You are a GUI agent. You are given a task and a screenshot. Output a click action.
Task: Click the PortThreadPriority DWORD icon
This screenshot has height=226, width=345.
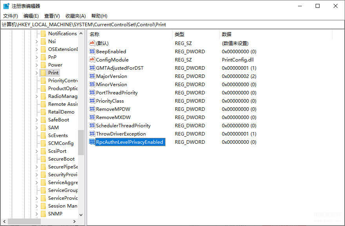click(x=92, y=92)
